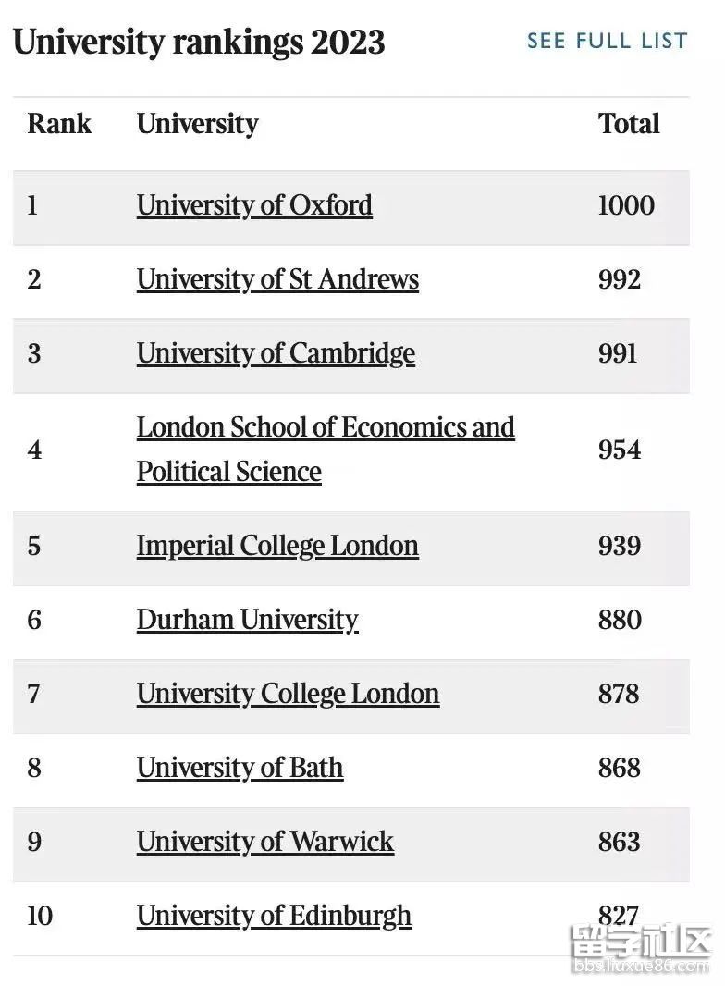Open London School of Economics link
The image size is (725, 986).
click(x=326, y=428)
